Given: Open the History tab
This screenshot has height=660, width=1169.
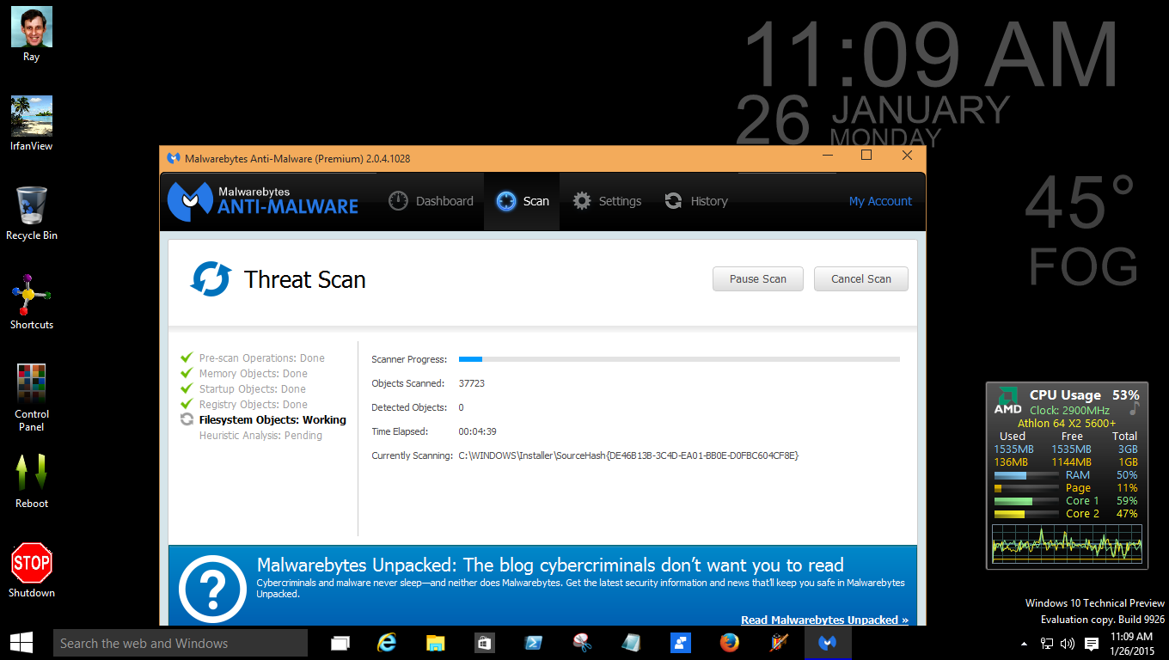Looking at the screenshot, I should 696,201.
